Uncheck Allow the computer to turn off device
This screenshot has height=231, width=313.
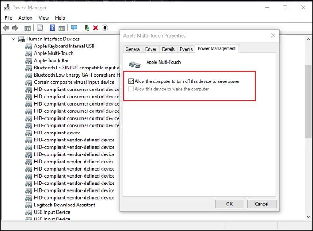pyautogui.click(x=131, y=81)
